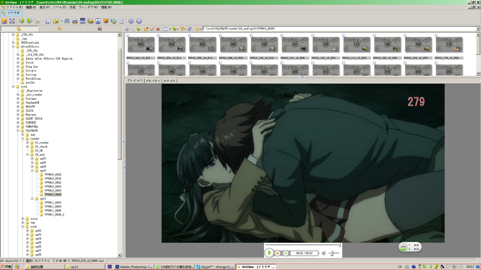Tick checkbox on VVV10_101 thumbnail
This screenshot has height=270, width=481.
click(x=282, y=35)
